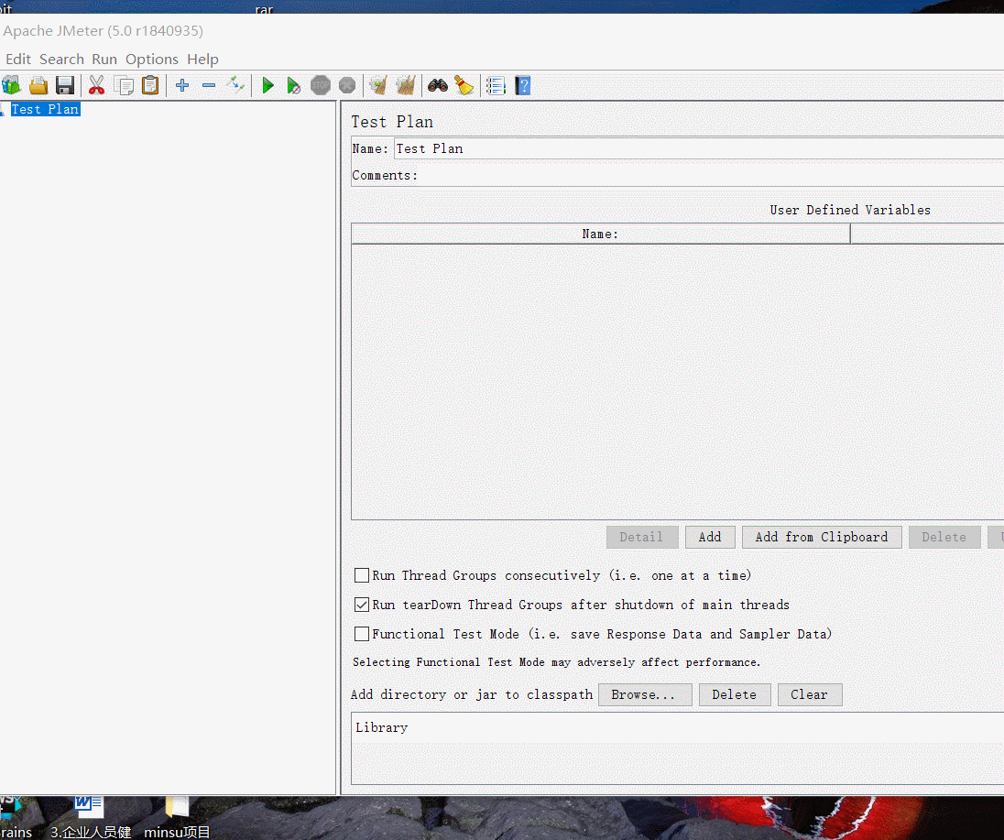Open Help with the question mark icon

coord(522,85)
